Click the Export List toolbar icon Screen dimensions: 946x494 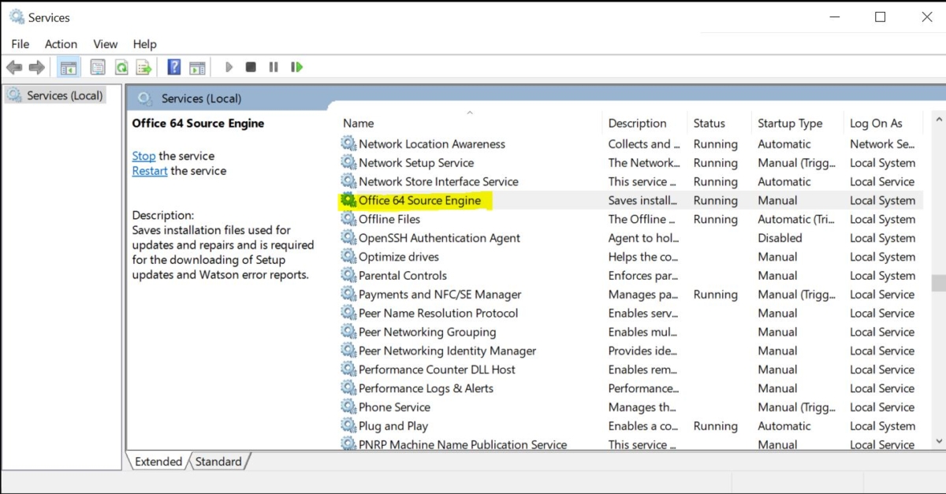coord(143,68)
